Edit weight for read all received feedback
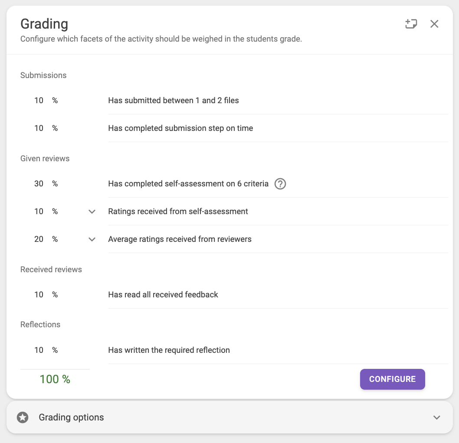 coord(39,295)
